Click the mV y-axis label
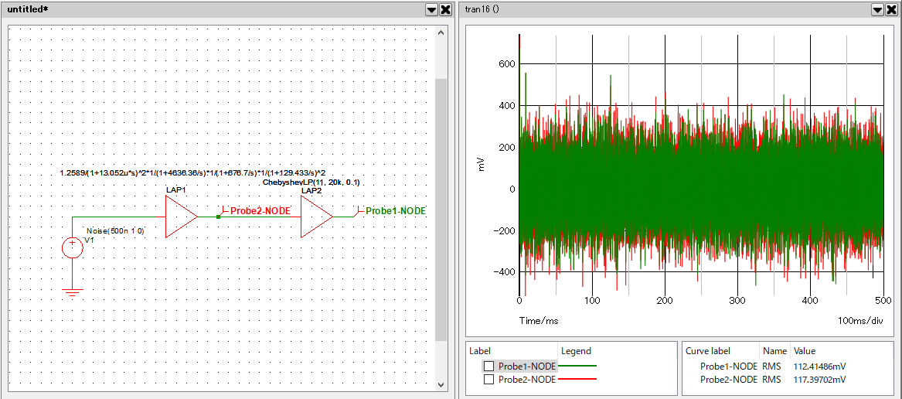The height and width of the screenshot is (399, 902). click(482, 165)
